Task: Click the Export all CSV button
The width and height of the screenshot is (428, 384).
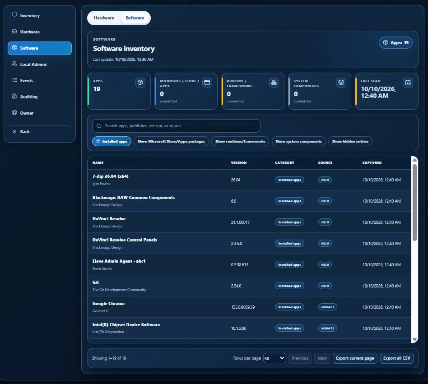Action: (x=396, y=358)
